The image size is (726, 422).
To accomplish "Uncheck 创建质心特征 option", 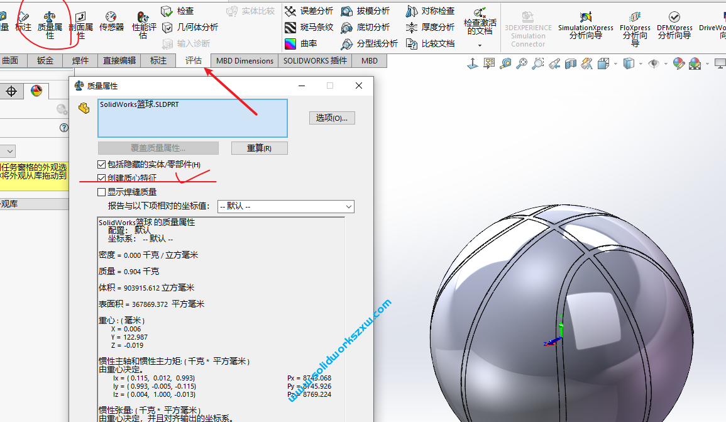I will pos(102,177).
